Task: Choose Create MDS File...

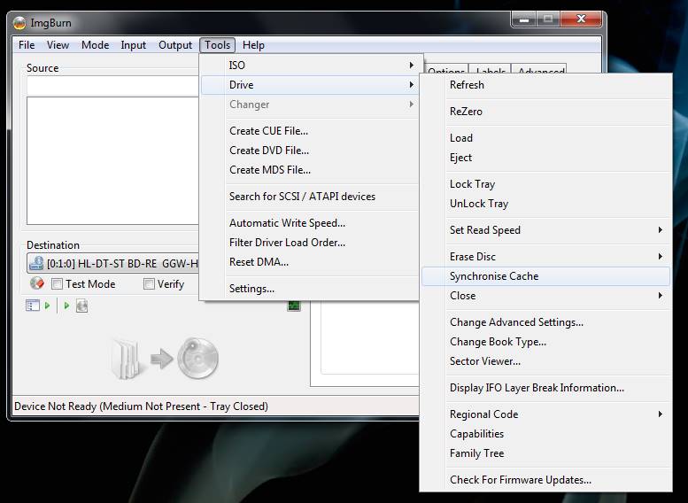Action: click(311, 170)
